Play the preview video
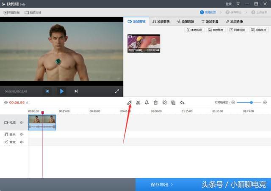 pos(62,91)
